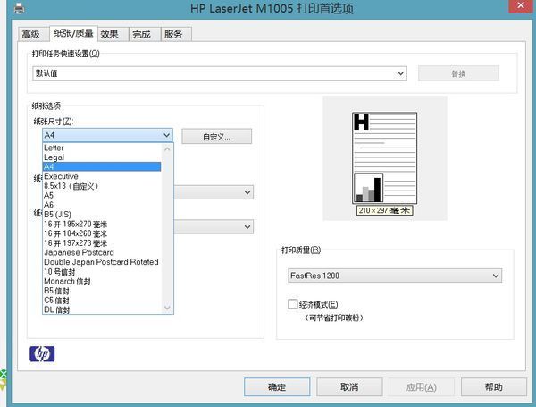Open the 服务 tab
Screen dimensions: 536x407
click(x=173, y=34)
